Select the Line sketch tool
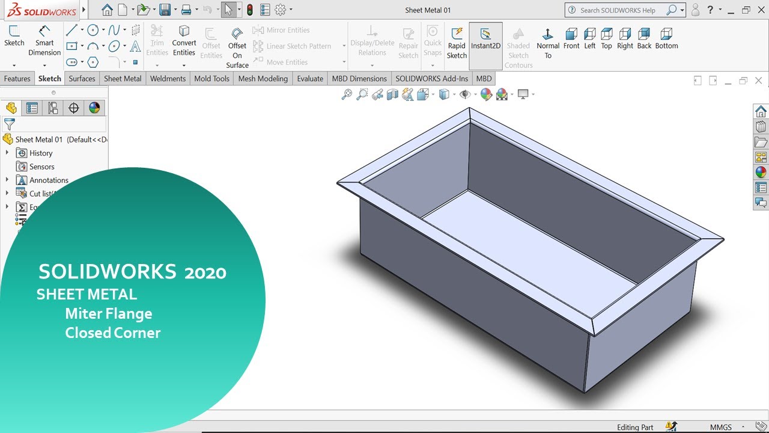Image resolution: width=769 pixels, height=433 pixels. point(71,30)
